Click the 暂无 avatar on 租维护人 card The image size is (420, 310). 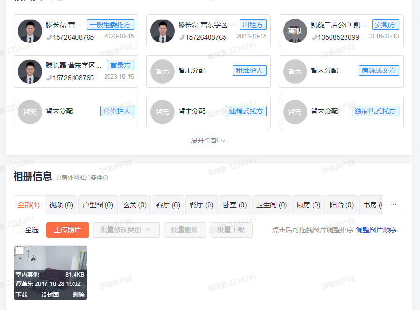[162, 71]
